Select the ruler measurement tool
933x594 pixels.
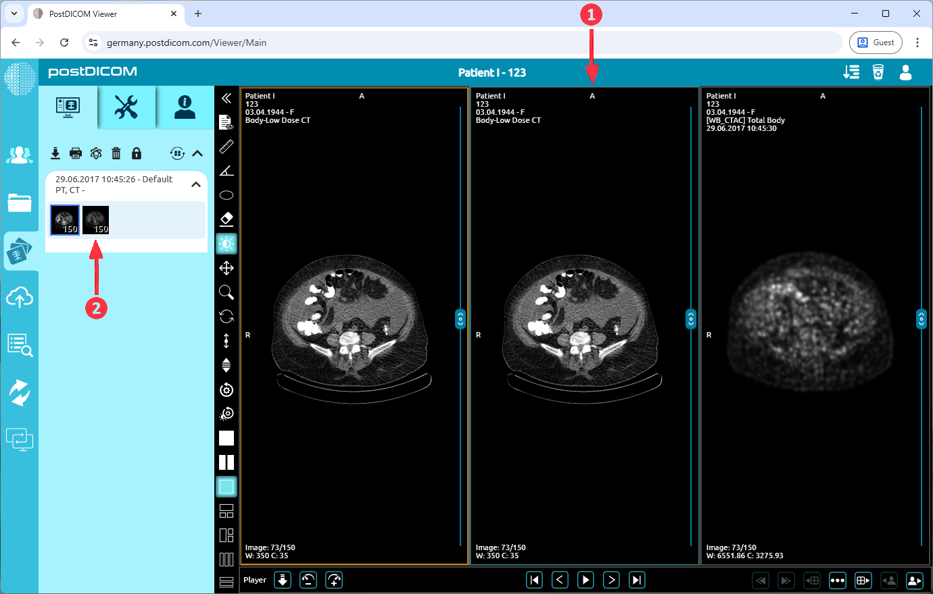[226, 146]
